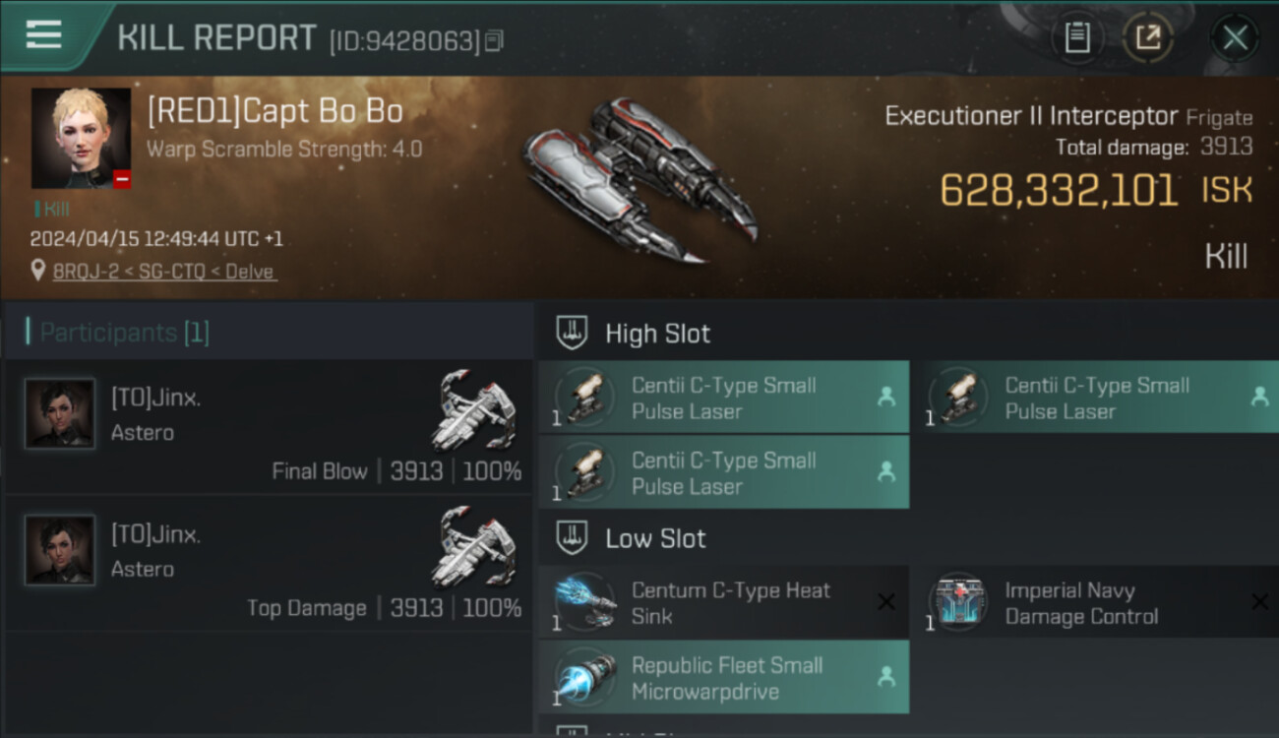
Task: Click the High Slot section icon
Action: coord(572,334)
